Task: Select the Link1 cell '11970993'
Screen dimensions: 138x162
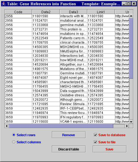Action: pos(101,117)
